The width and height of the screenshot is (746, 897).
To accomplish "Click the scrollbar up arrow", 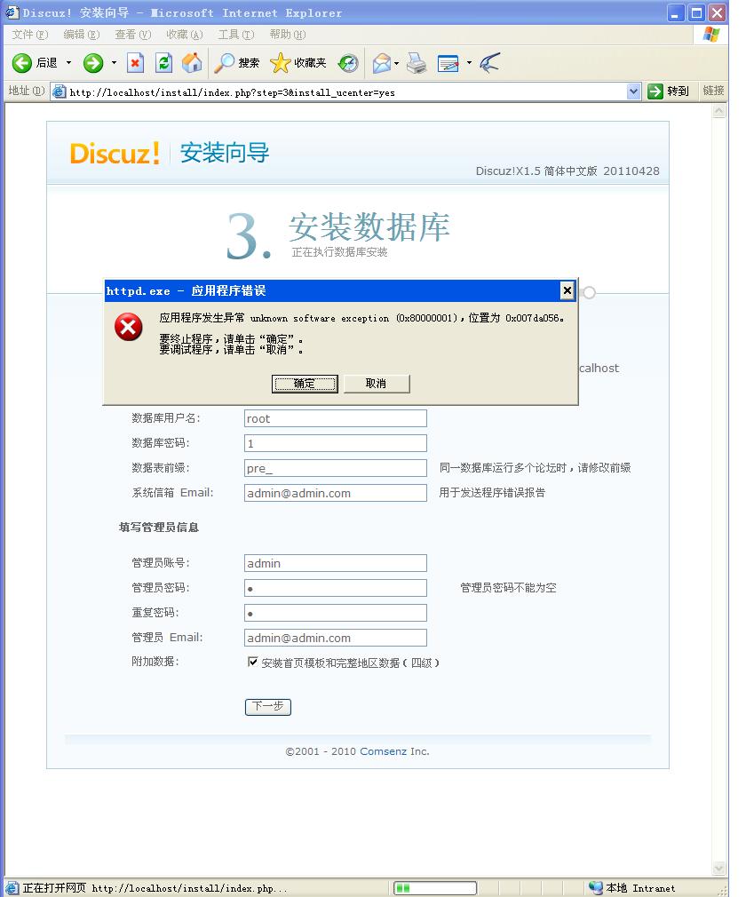I will tap(719, 111).
